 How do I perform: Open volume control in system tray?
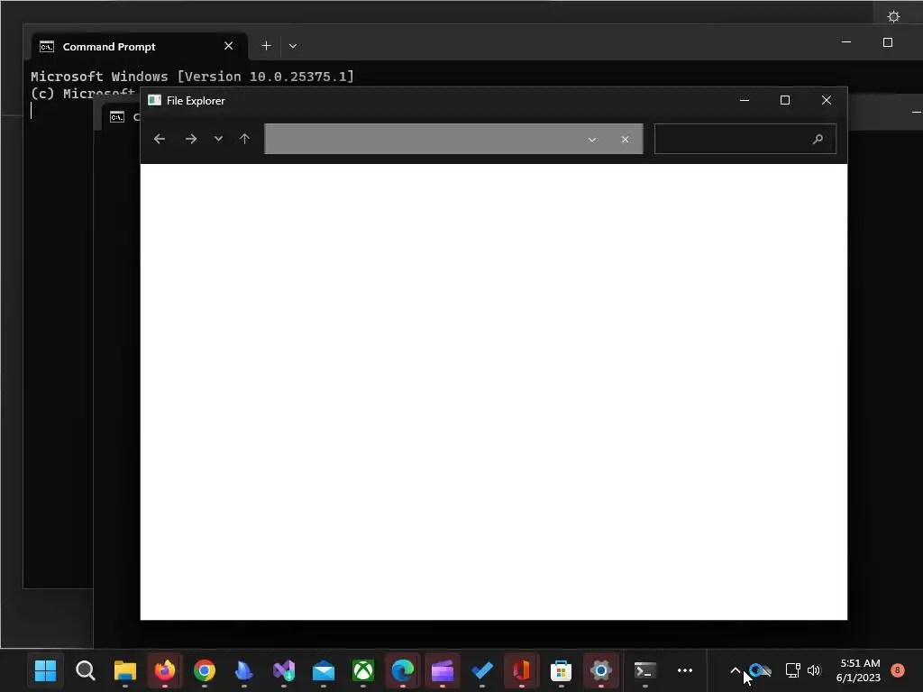coord(814,669)
